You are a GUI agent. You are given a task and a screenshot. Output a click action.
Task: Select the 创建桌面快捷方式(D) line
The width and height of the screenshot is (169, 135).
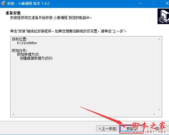pos(36,58)
